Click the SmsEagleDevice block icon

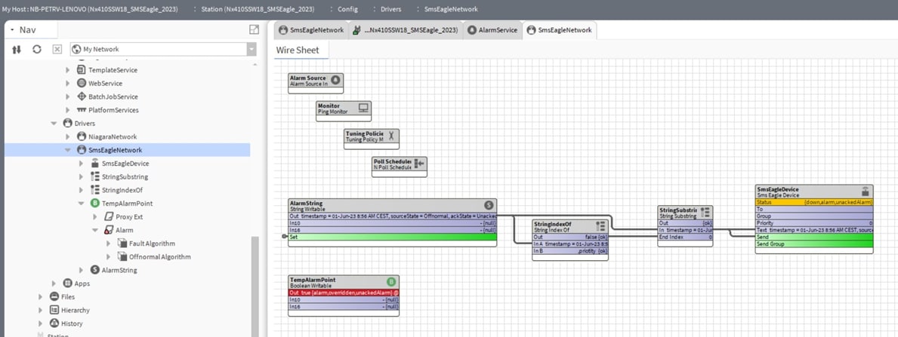coord(866,191)
